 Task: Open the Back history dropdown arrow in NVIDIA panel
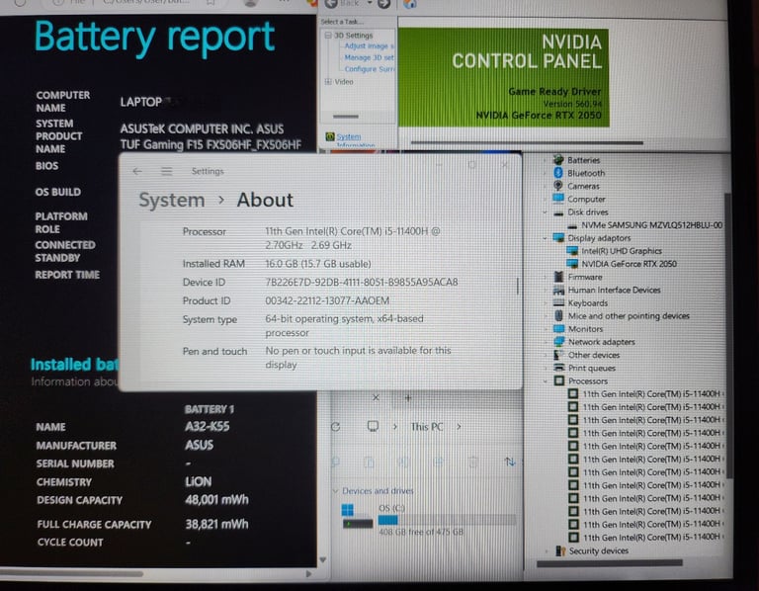click(x=370, y=3)
